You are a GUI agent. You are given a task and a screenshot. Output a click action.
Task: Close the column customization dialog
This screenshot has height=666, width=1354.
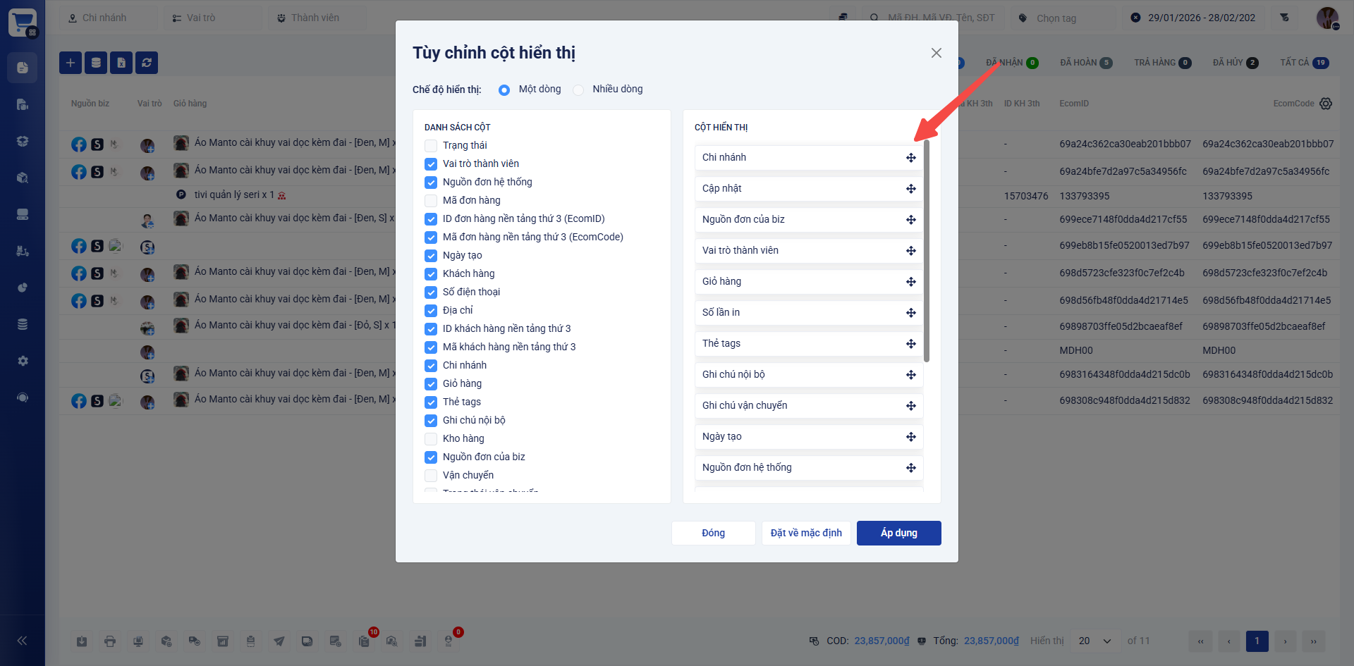(936, 53)
